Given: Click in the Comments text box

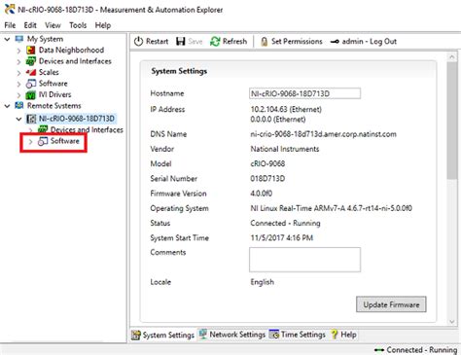Looking at the screenshot, I should [x=304, y=260].
